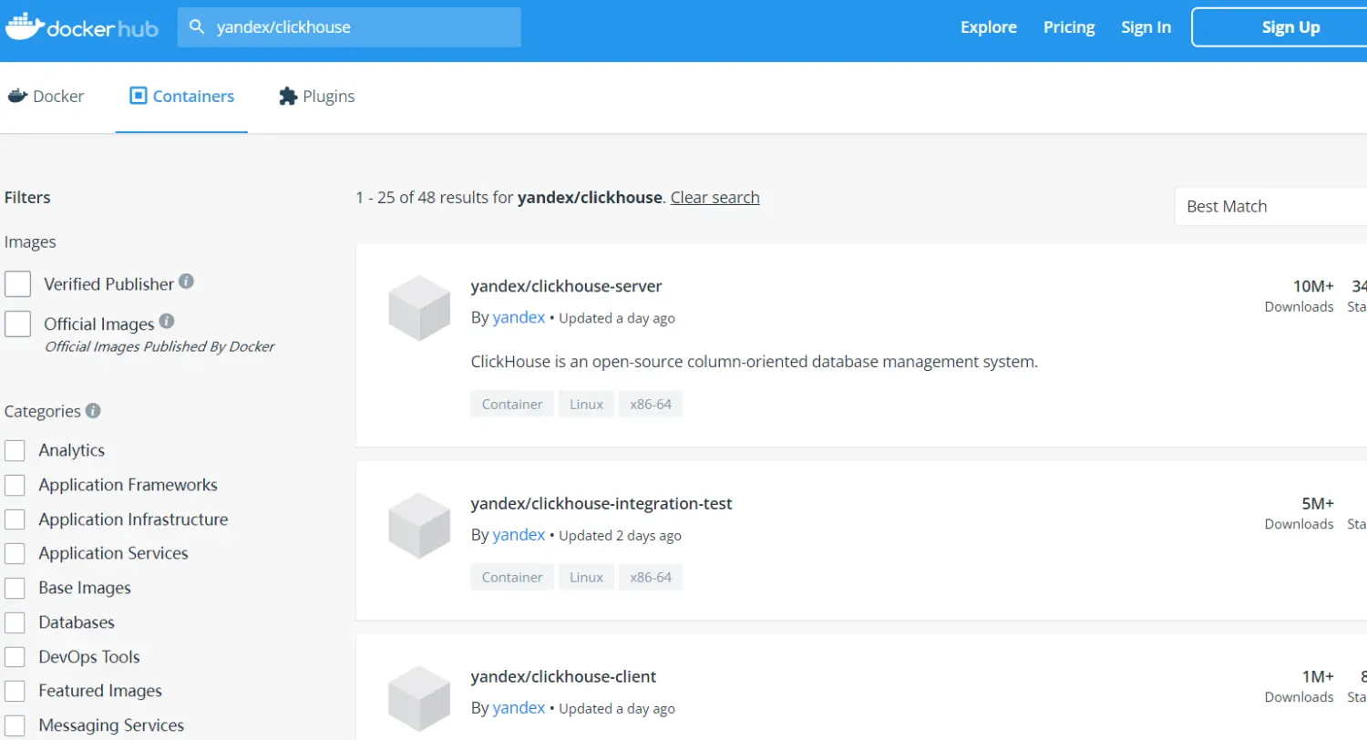Screen dimensions: 1367x740
Task: Click info icon beside Categories
Action: click(93, 410)
